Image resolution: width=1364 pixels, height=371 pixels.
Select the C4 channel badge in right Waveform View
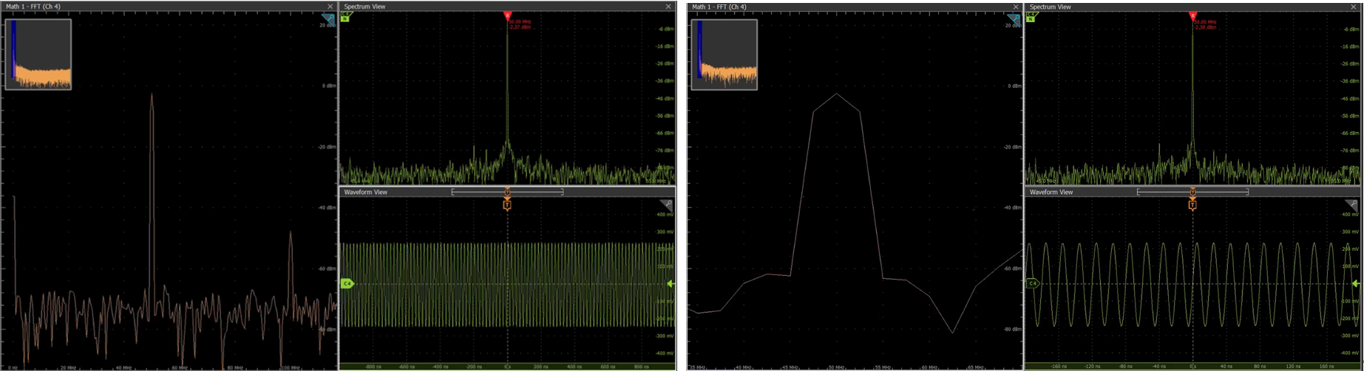[1032, 283]
